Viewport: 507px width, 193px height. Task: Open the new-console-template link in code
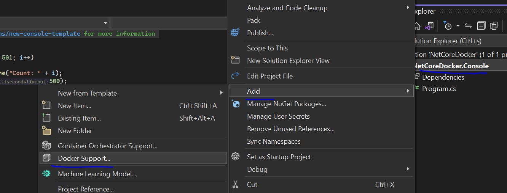click(40, 33)
